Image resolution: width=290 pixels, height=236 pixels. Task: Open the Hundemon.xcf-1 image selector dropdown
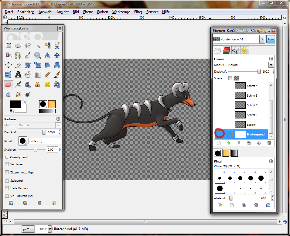(x=262, y=39)
